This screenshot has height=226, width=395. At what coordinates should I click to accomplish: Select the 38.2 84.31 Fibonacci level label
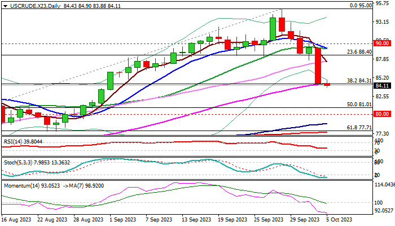(x=358, y=80)
